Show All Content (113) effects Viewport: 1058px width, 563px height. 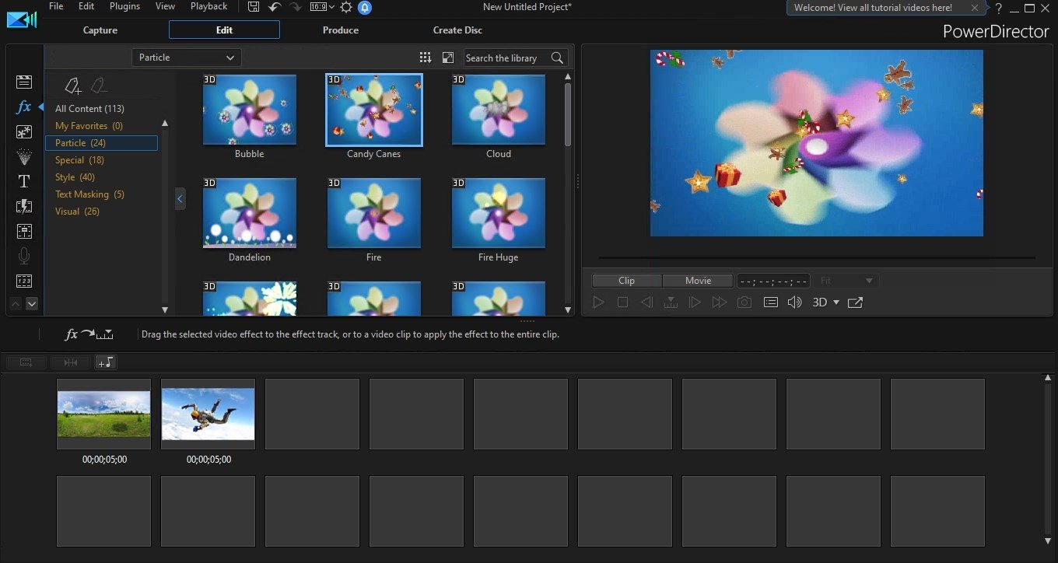[89, 109]
